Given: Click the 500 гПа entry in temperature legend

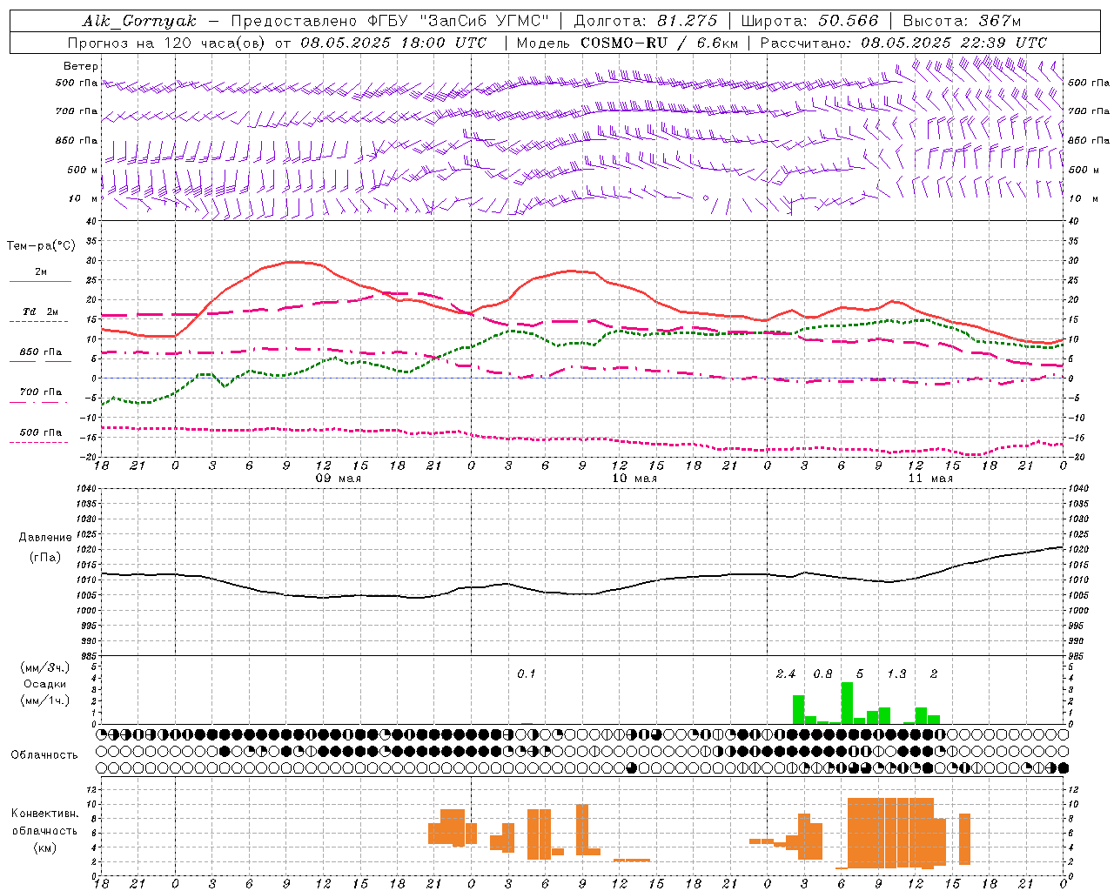Looking at the screenshot, I should (x=40, y=432).
